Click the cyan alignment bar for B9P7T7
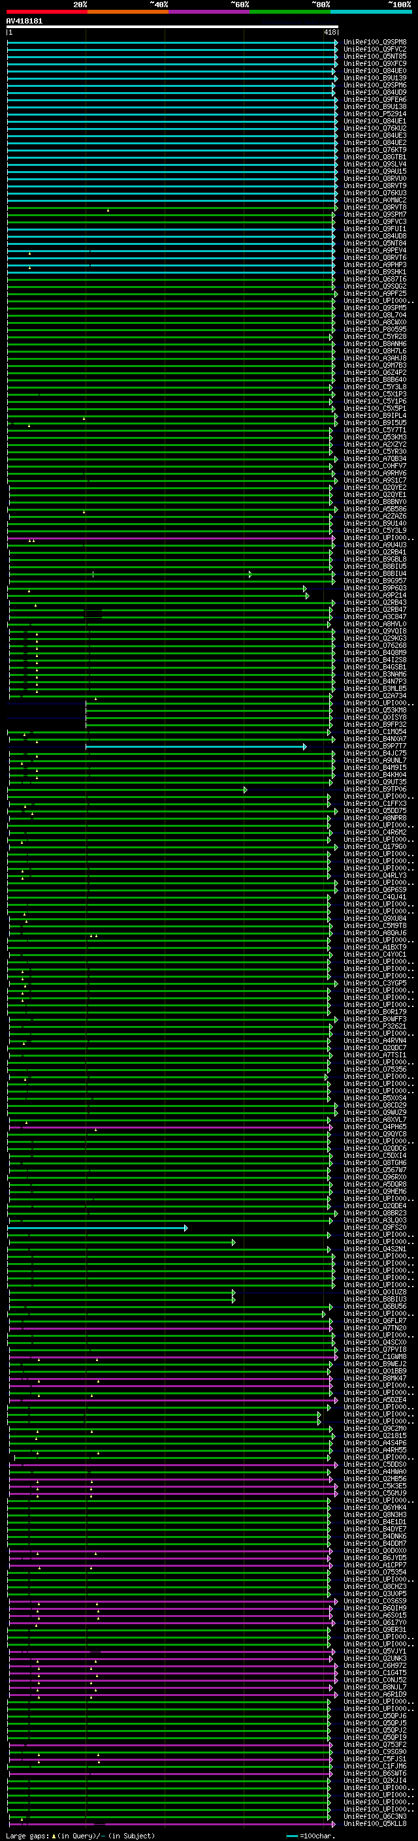The image size is (418, 1841). click(196, 746)
